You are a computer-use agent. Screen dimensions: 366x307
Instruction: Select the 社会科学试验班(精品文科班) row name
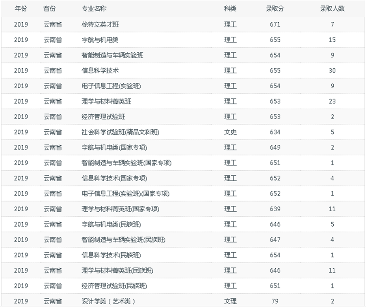tap(120, 132)
